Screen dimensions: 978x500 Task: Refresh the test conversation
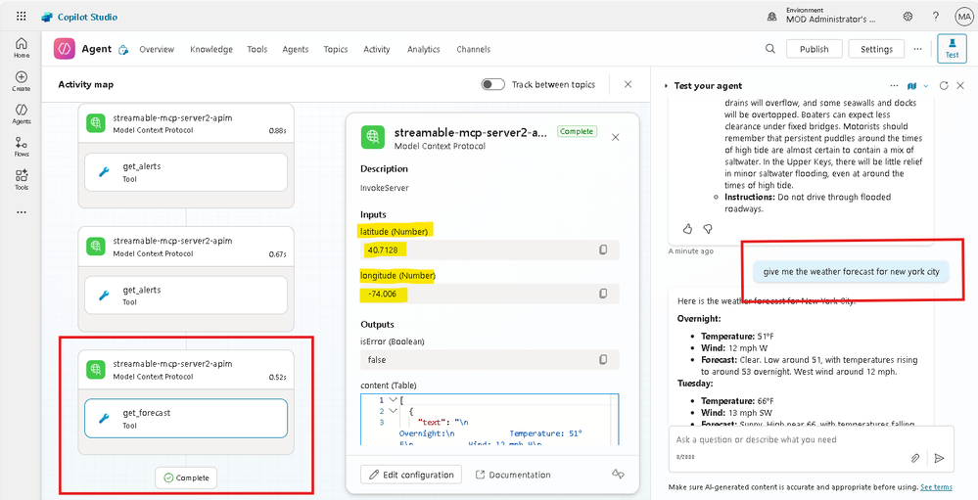point(944,86)
